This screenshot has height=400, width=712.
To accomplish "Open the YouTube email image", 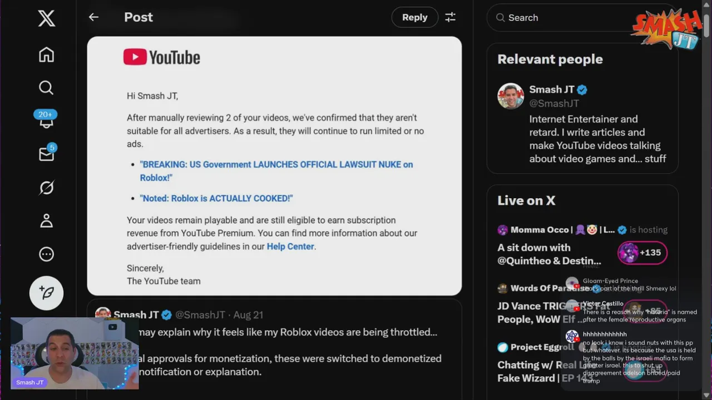I will click(274, 166).
